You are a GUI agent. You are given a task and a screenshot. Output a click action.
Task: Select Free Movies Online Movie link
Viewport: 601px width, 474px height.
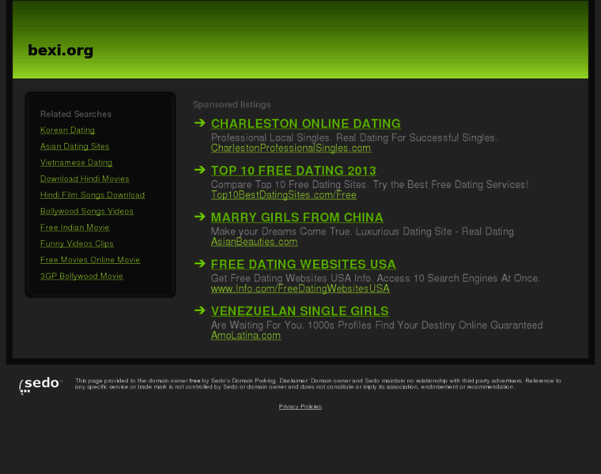(x=90, y=260)
